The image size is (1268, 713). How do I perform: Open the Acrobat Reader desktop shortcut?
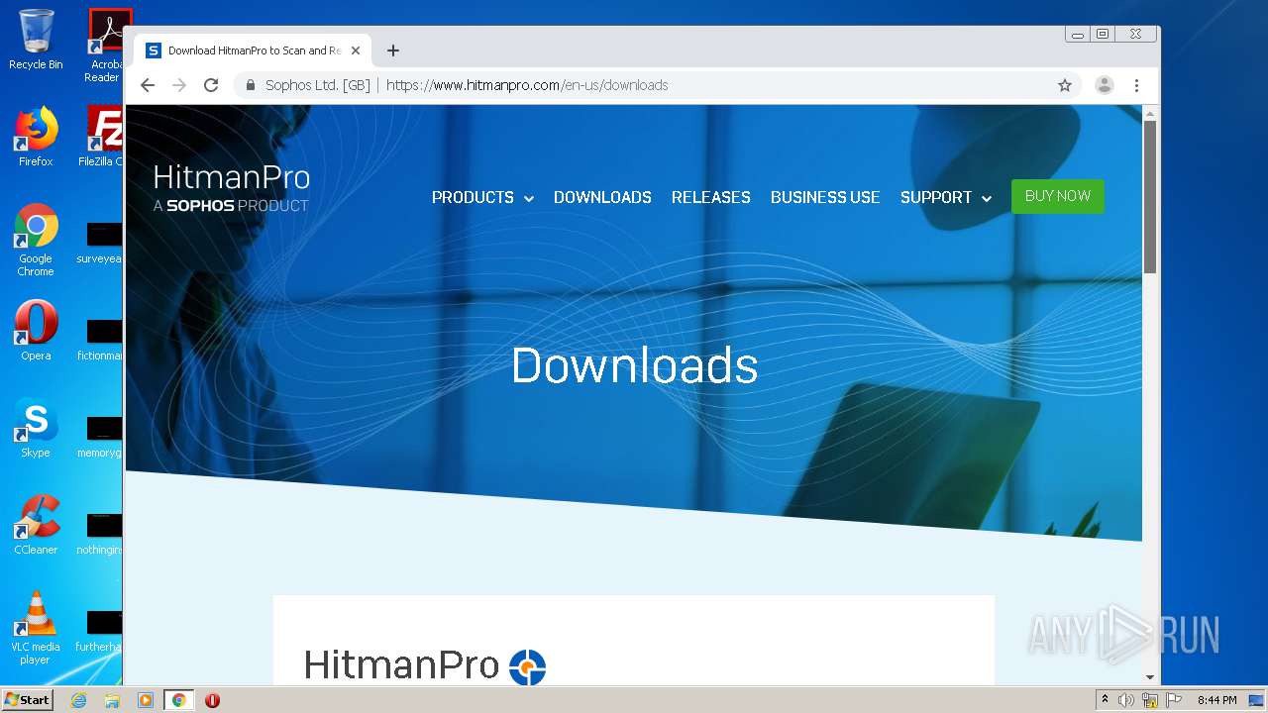105,46
